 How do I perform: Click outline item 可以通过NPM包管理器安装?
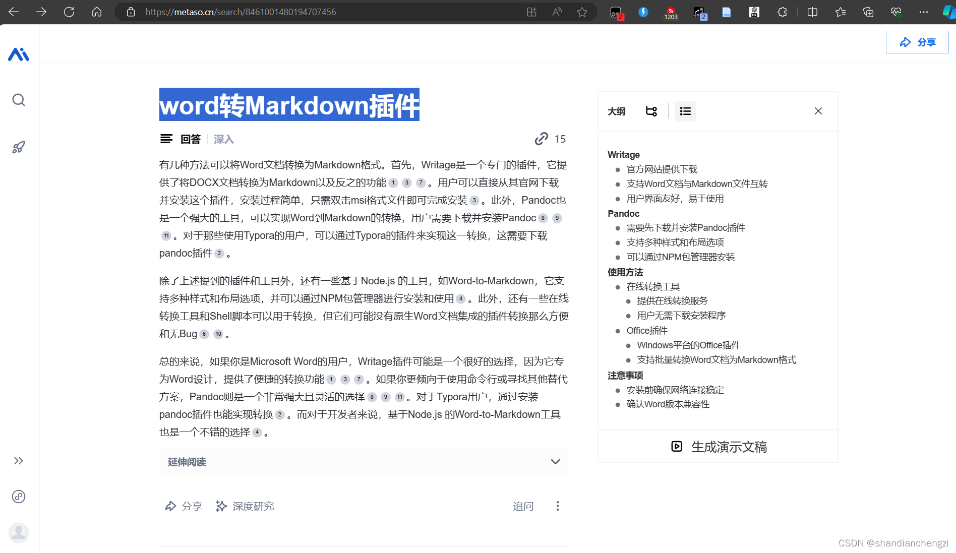[681, 257]
